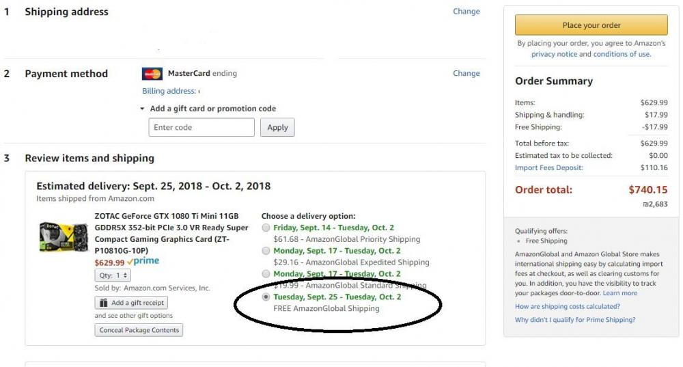Collapse the gift card or promotion code section

[x=143, y=109]
